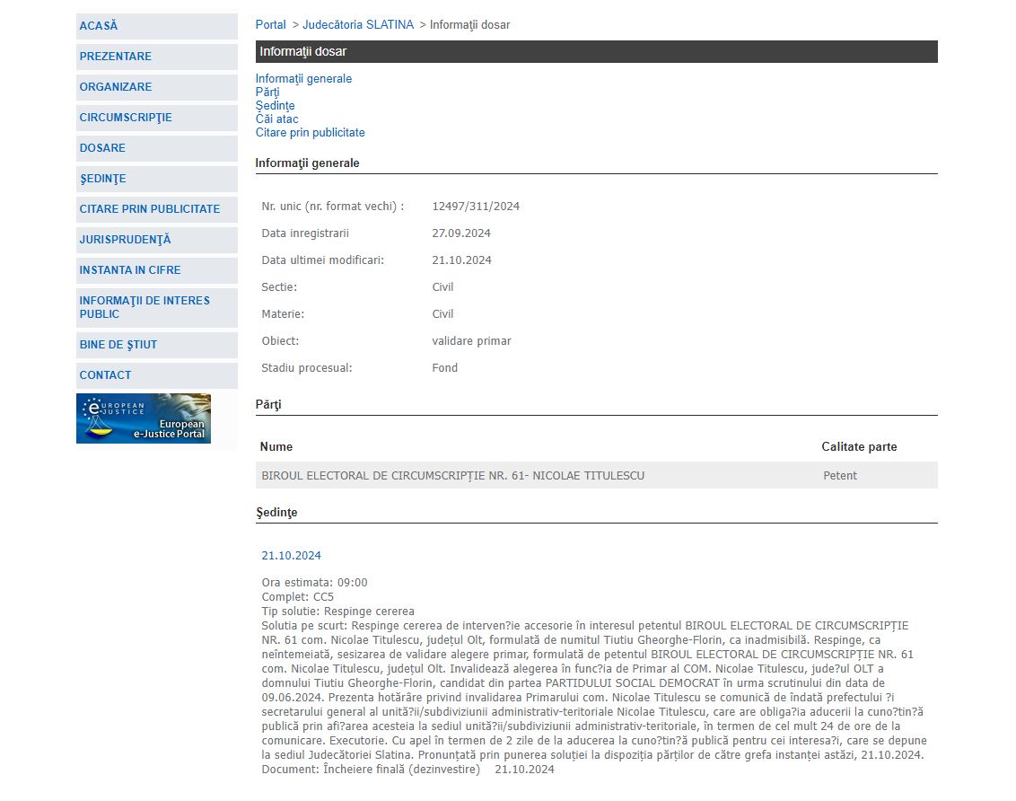Jump to Părţi anchor link
Screen dimensions: 1016x801
[267, 92]
